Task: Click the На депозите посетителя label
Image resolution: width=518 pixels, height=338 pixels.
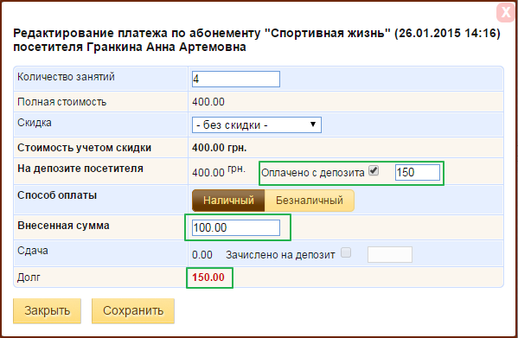Action: [x=80, y=169]
